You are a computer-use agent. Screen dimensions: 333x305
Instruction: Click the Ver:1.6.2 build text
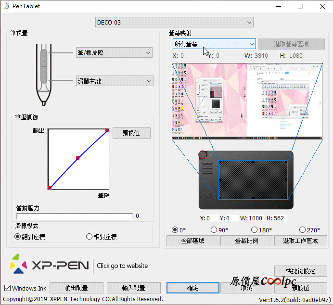tap(295, 300)
